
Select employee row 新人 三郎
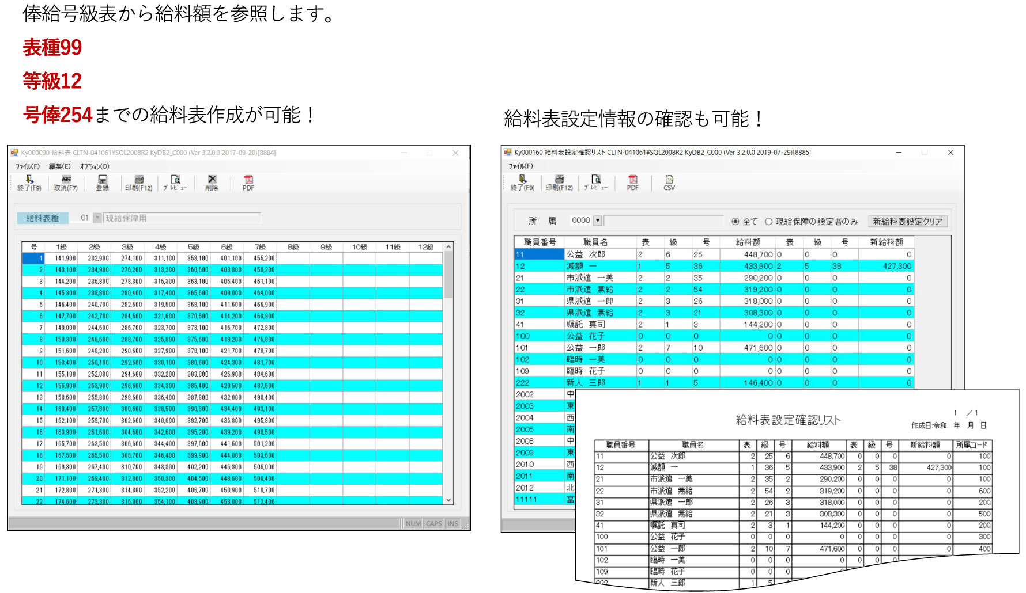[x=714, y=382]
